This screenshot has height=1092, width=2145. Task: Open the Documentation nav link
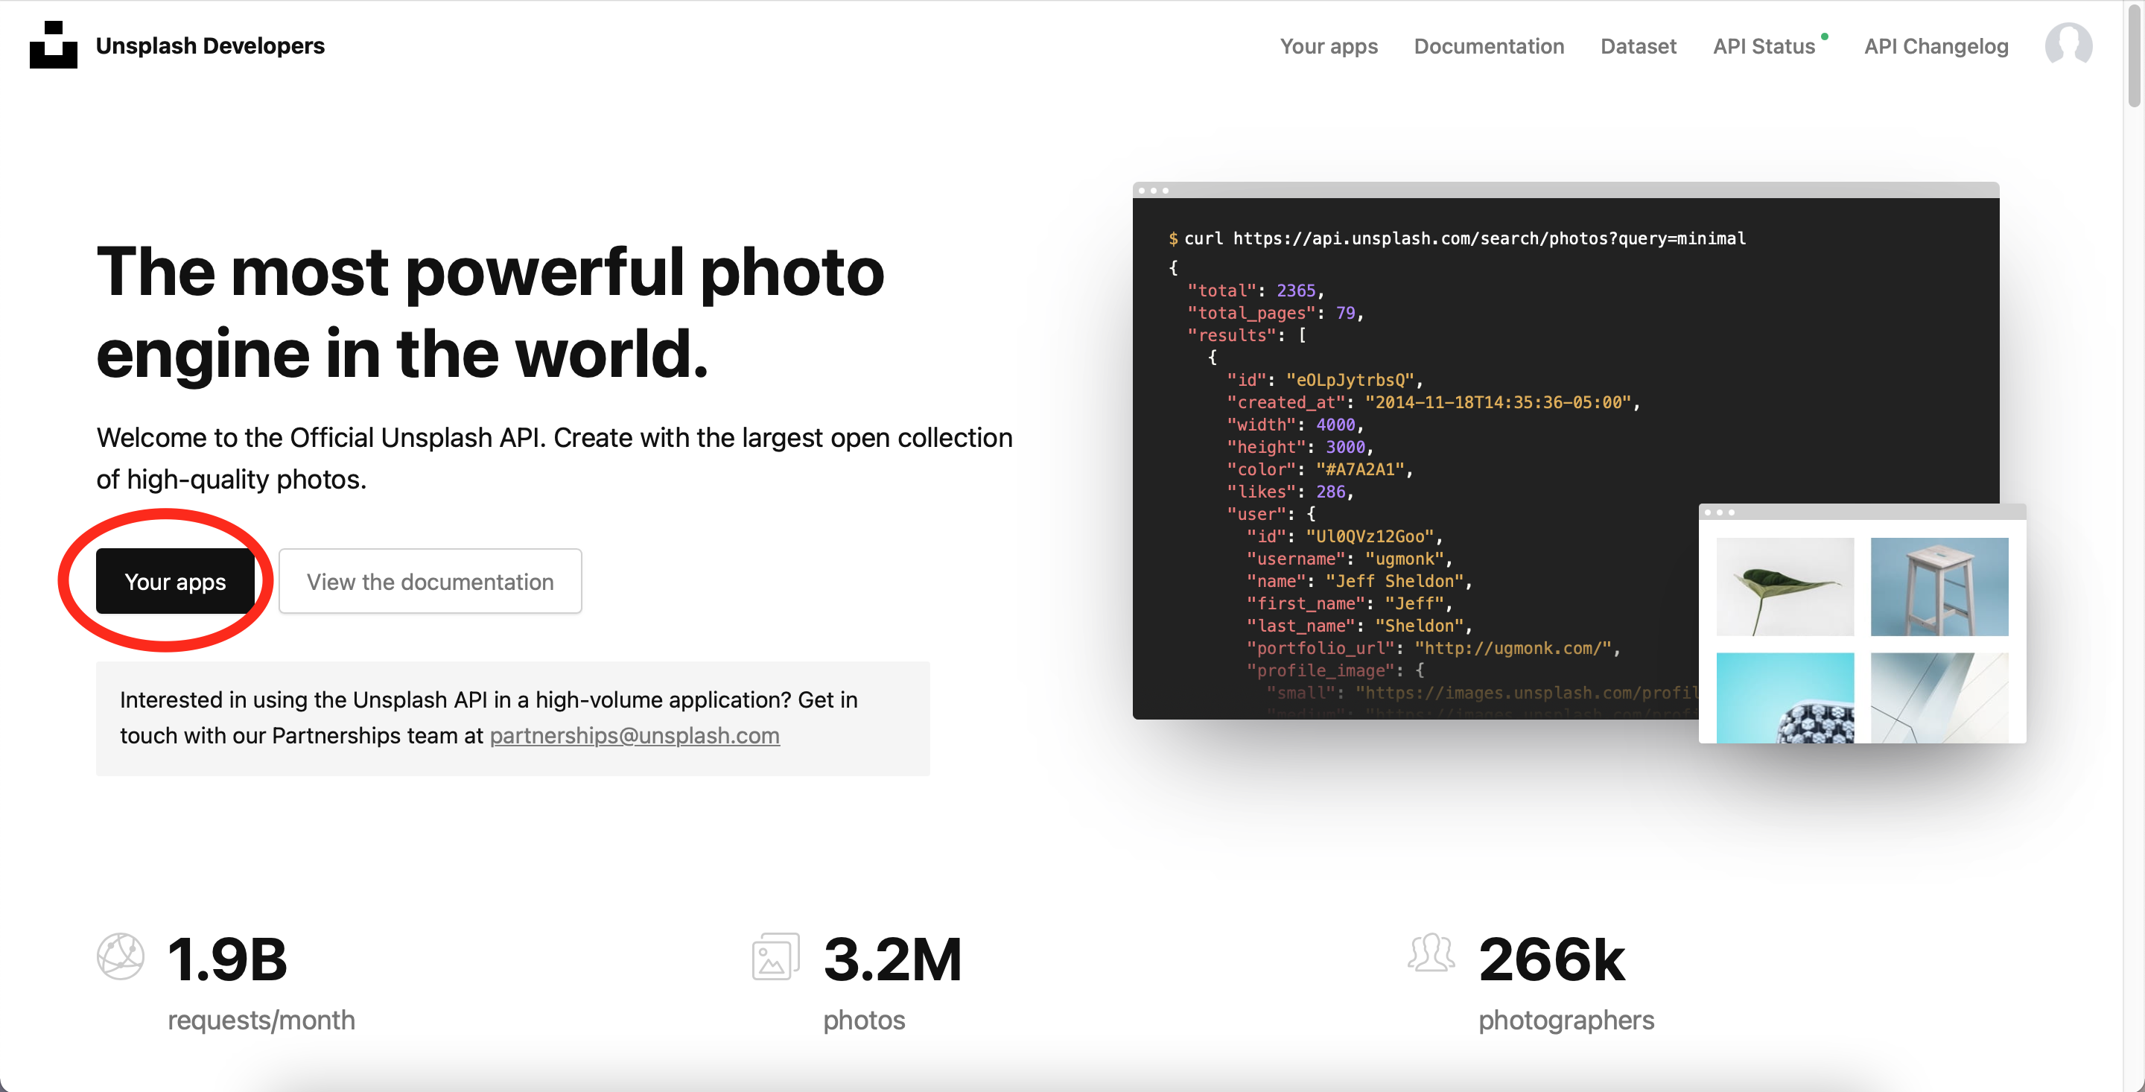pos(1488,47)
